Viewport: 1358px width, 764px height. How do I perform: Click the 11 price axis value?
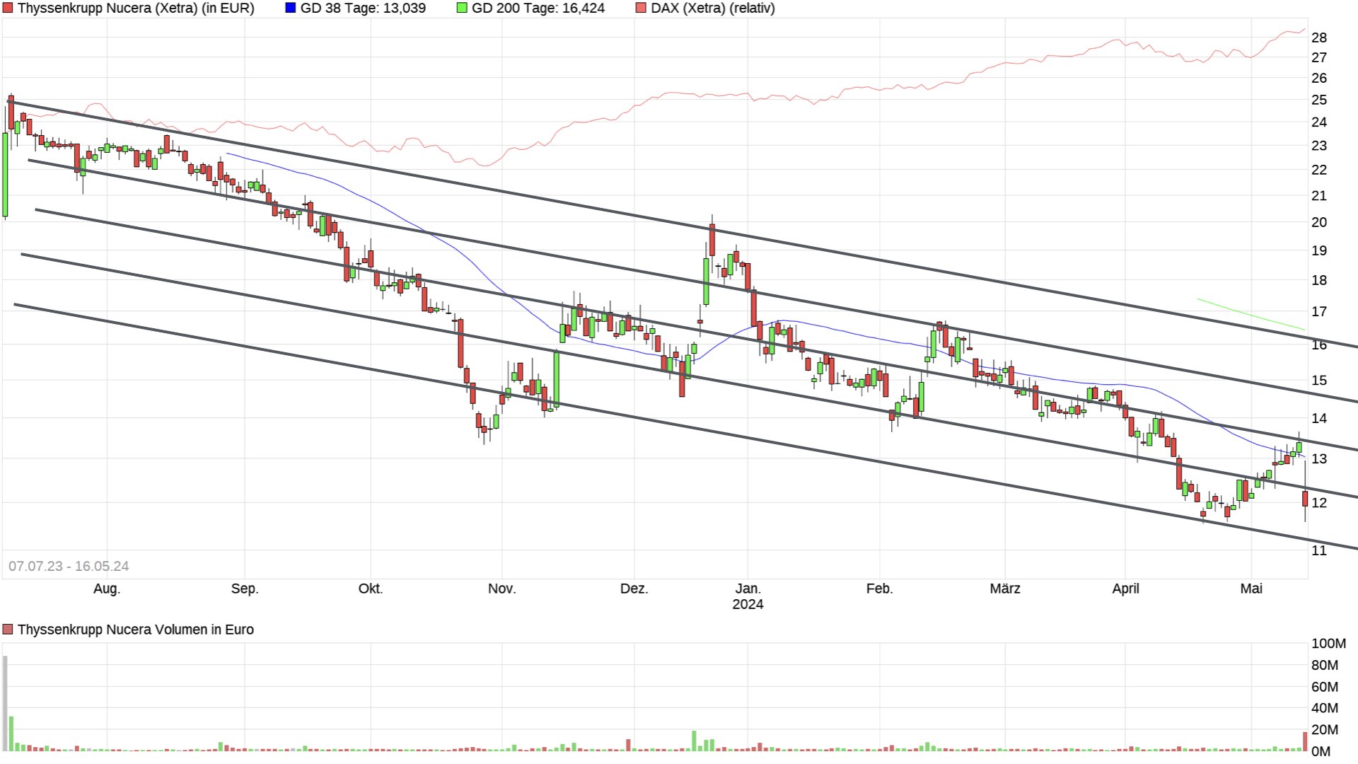1318,550
